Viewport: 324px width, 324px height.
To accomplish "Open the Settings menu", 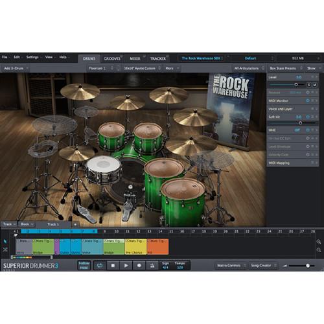I will [x=33, y=57].
